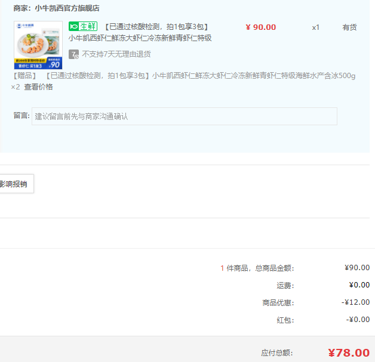
Task: Click the 7-day no-return policy icon
Action: pyautogui.click(x=73, y=54)
